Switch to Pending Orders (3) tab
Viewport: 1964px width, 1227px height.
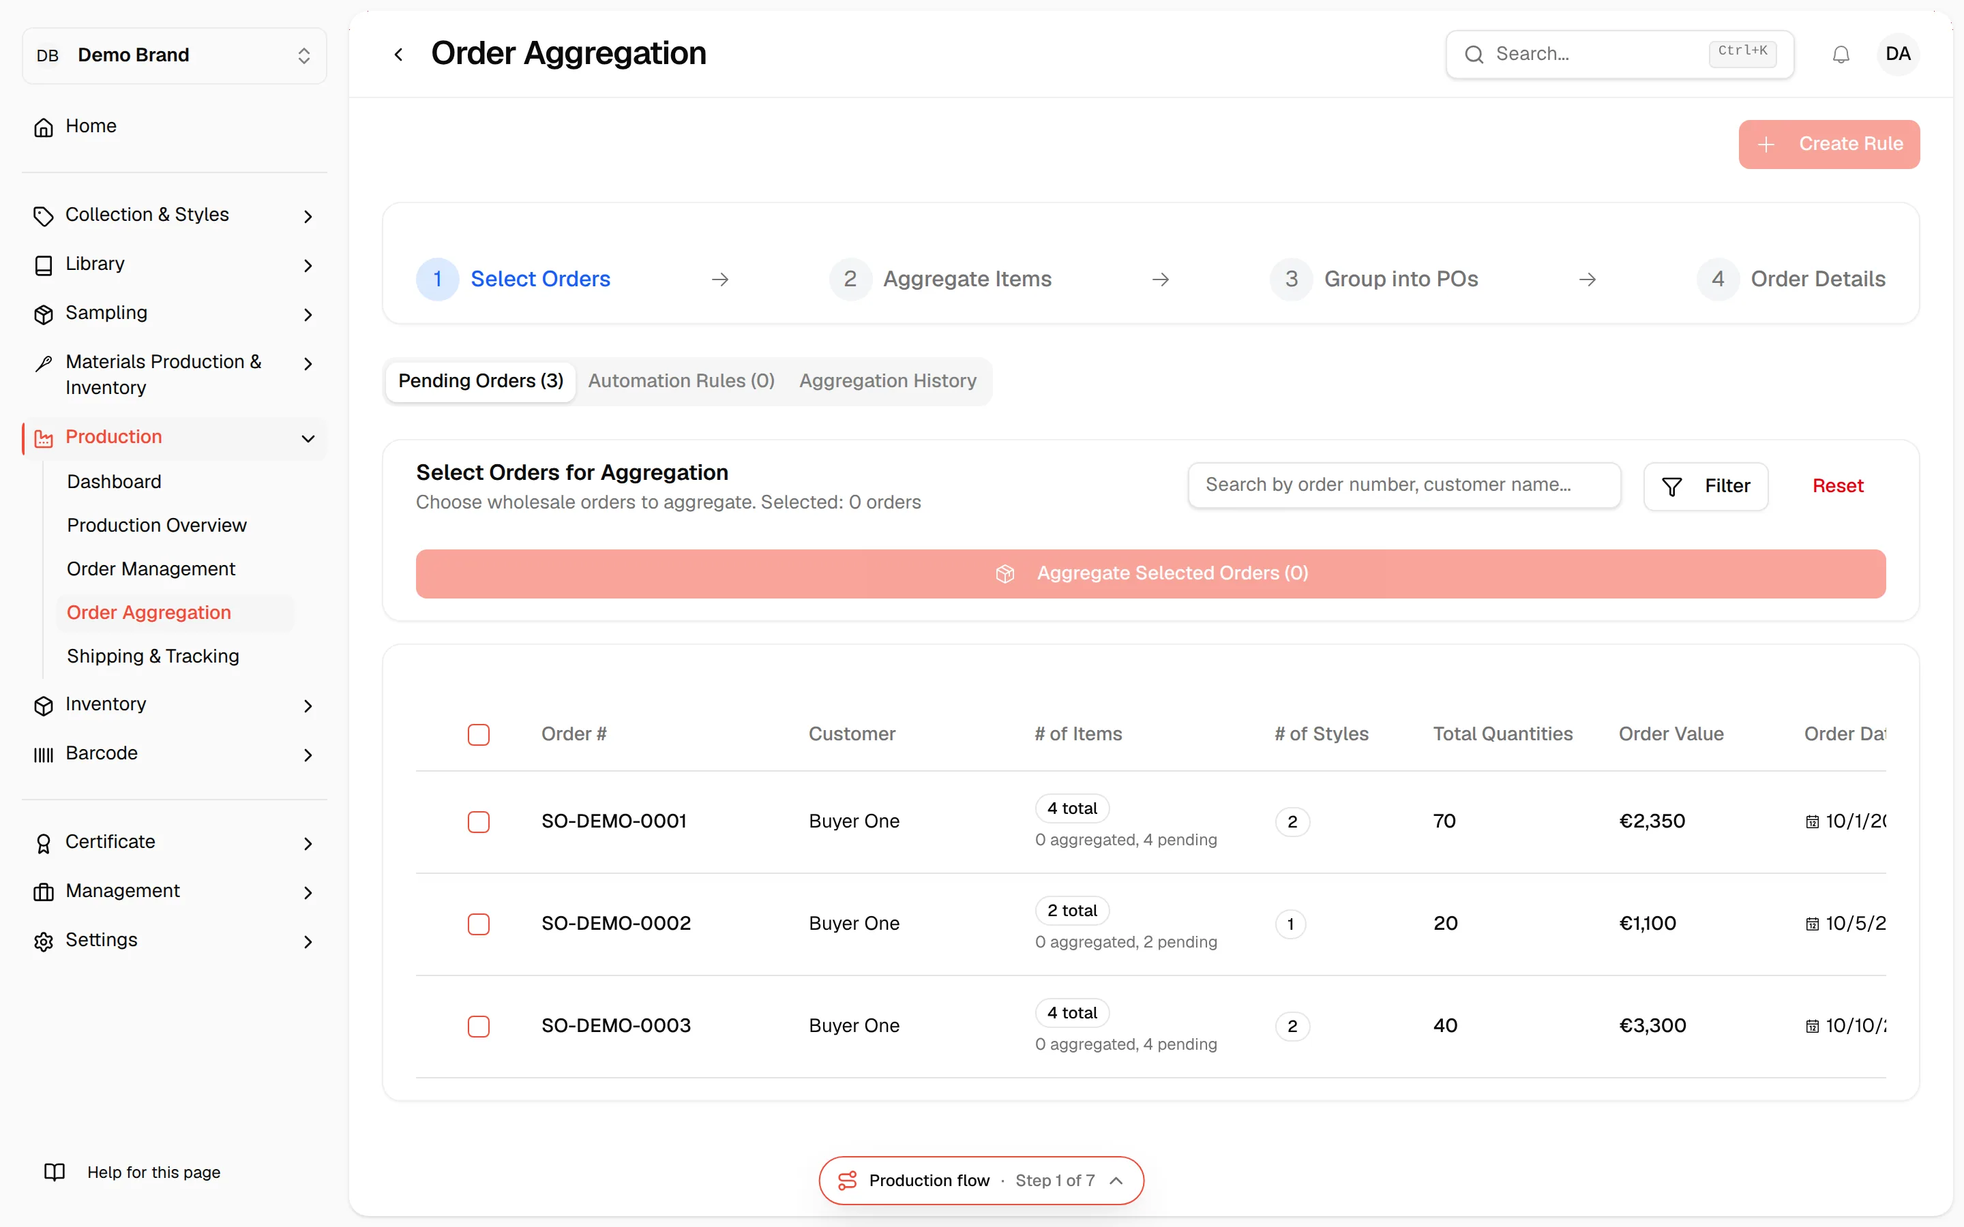coord(481,382)
